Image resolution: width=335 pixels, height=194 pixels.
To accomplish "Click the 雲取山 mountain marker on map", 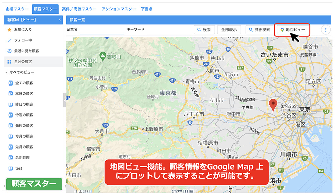I will click(103, 56).
